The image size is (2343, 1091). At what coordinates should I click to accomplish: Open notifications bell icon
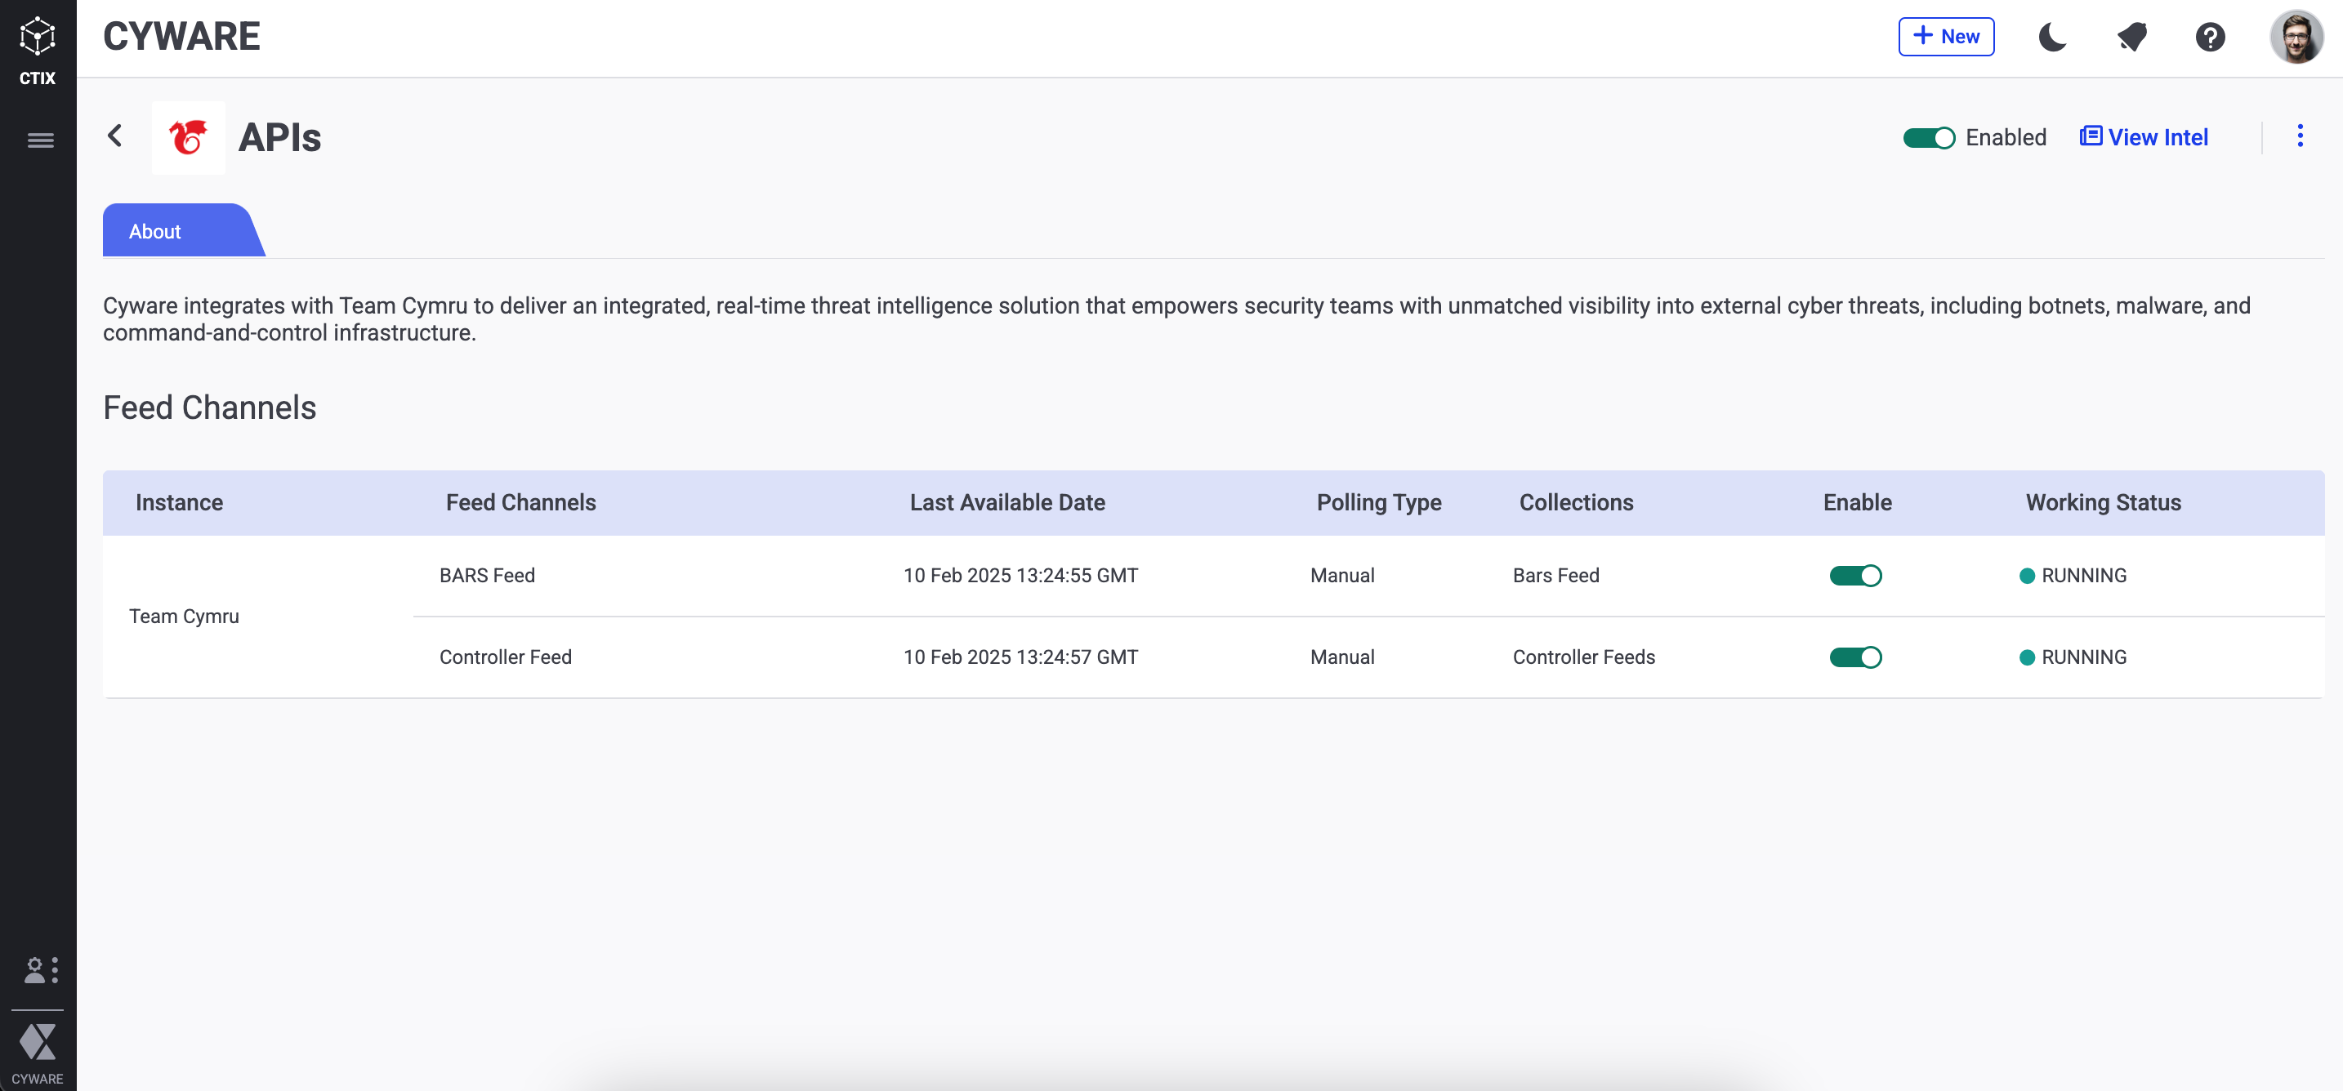click(x=2131, y=38)
